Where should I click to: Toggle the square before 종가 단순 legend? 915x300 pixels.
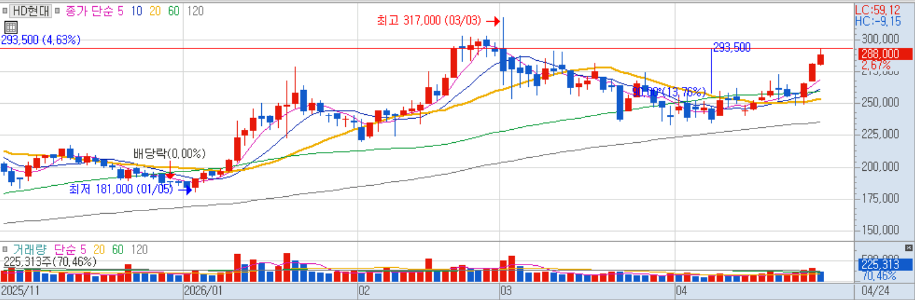coord(57,11)
